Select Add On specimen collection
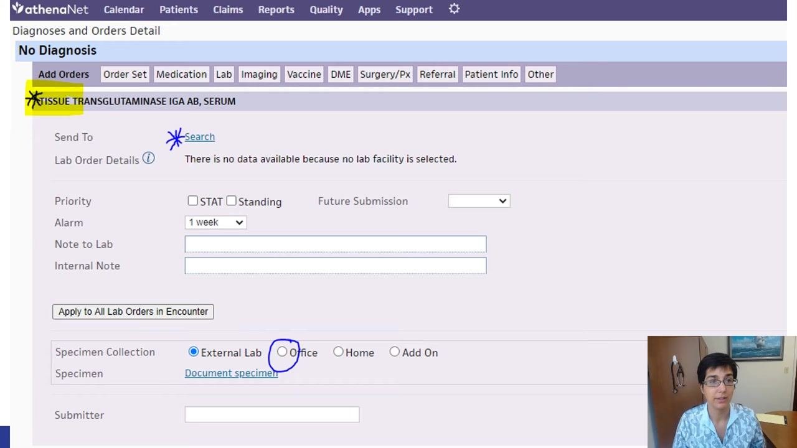The width and height of the screenshot is (797, 448). click(394, 352)
